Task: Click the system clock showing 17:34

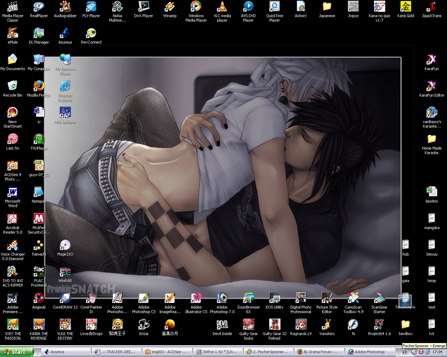Action: [x=437, y=352]
